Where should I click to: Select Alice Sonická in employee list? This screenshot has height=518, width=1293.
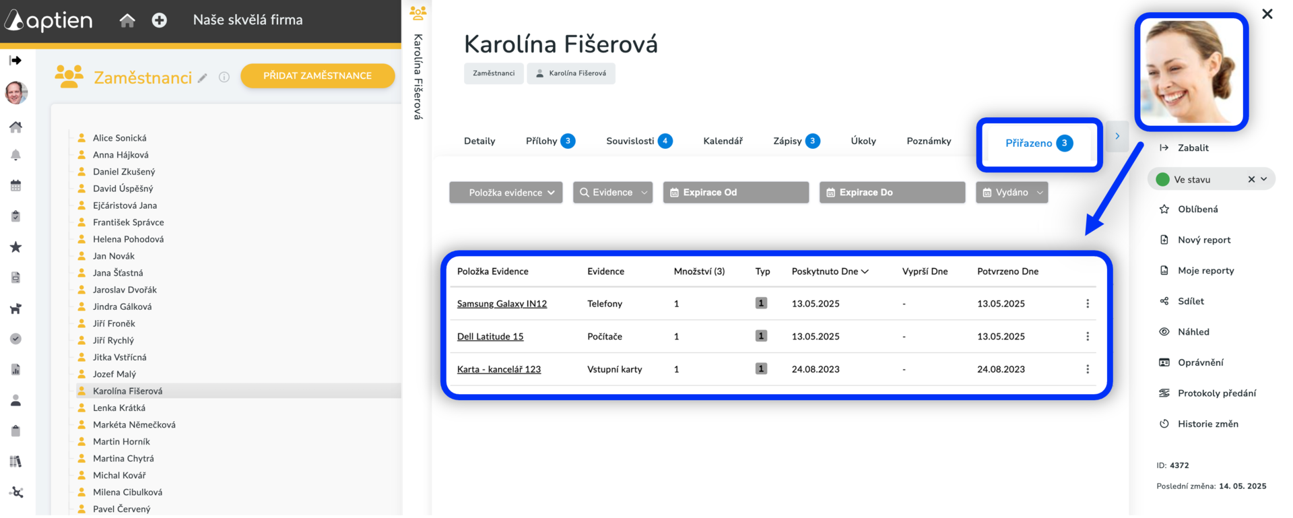[119, 138]
